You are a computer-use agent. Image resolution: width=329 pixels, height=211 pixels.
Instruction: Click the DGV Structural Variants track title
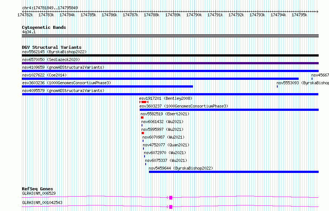(x=52, y=47)
